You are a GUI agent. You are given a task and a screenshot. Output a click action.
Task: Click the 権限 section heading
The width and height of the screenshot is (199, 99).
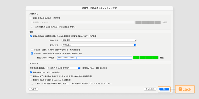pos(31,32)
